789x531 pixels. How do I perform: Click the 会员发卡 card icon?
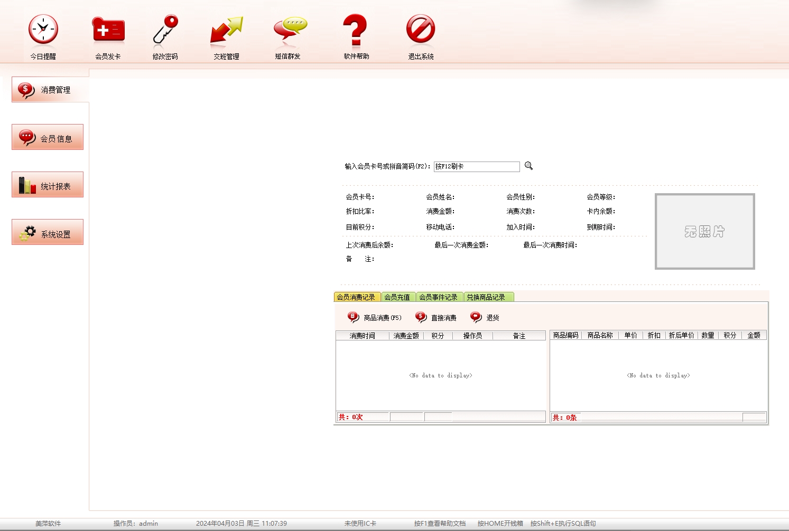[x=108, y=30]
